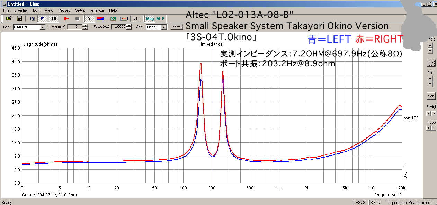The height and width of the screenshot is (205, 437).
Task: Click the RLC toolbar button
Action: [x=137, y=18]
